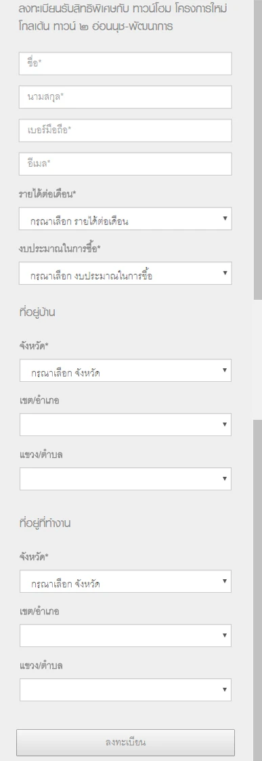Click the lower vertical scrollbar thumb

[x=258, y=590]
